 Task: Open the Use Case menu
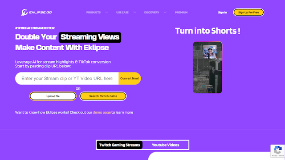(122, 12)
